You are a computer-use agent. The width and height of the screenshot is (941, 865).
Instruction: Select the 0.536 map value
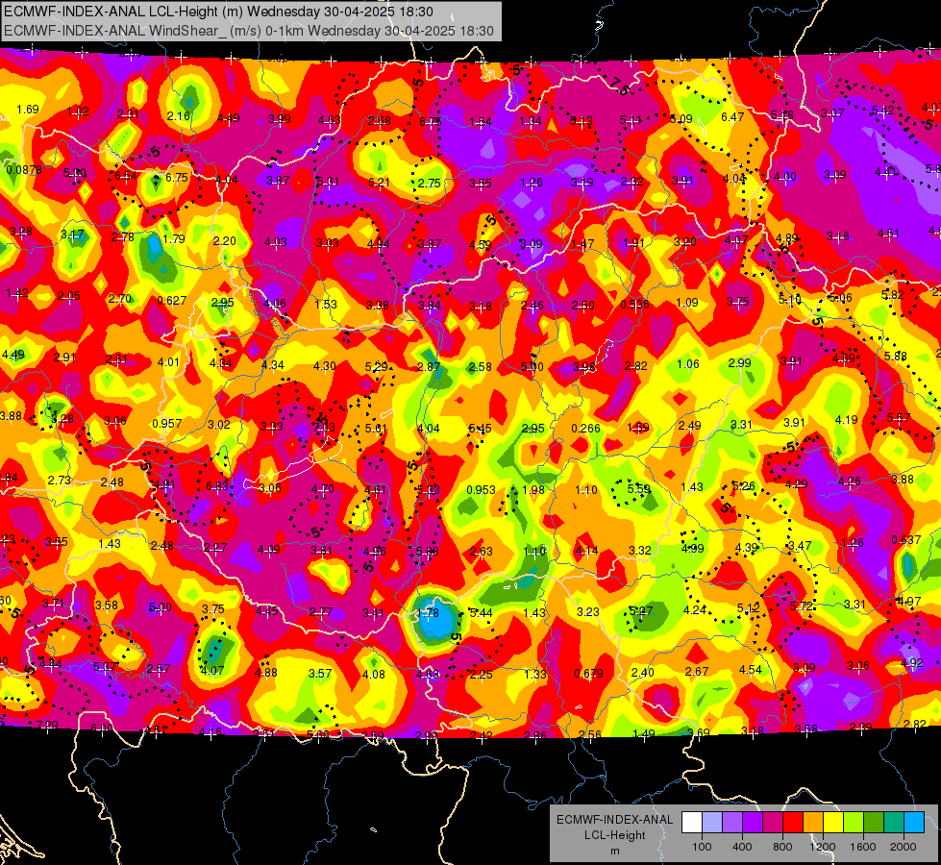pos(635,304)
